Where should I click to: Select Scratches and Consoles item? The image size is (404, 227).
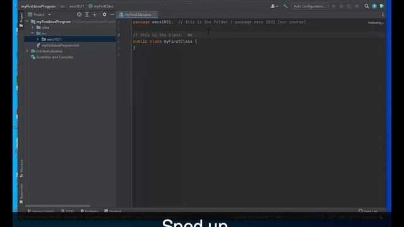pyautogui.click(x=54, y=57)
